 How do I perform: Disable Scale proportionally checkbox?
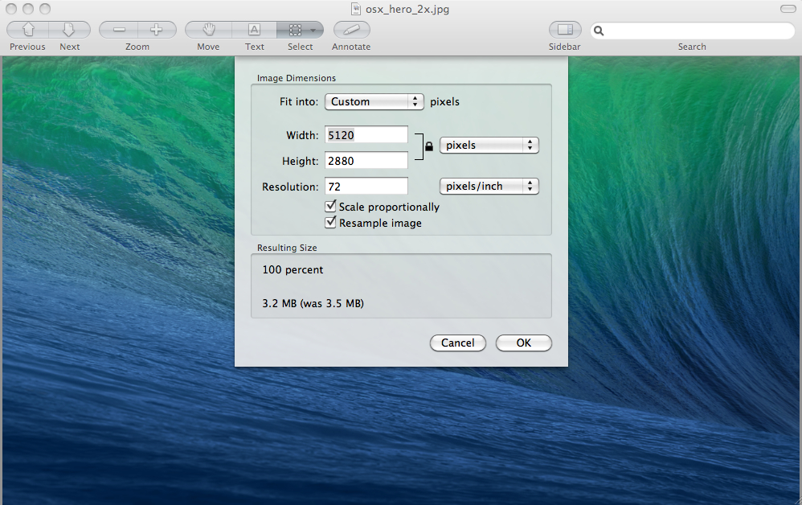[330, 207]
